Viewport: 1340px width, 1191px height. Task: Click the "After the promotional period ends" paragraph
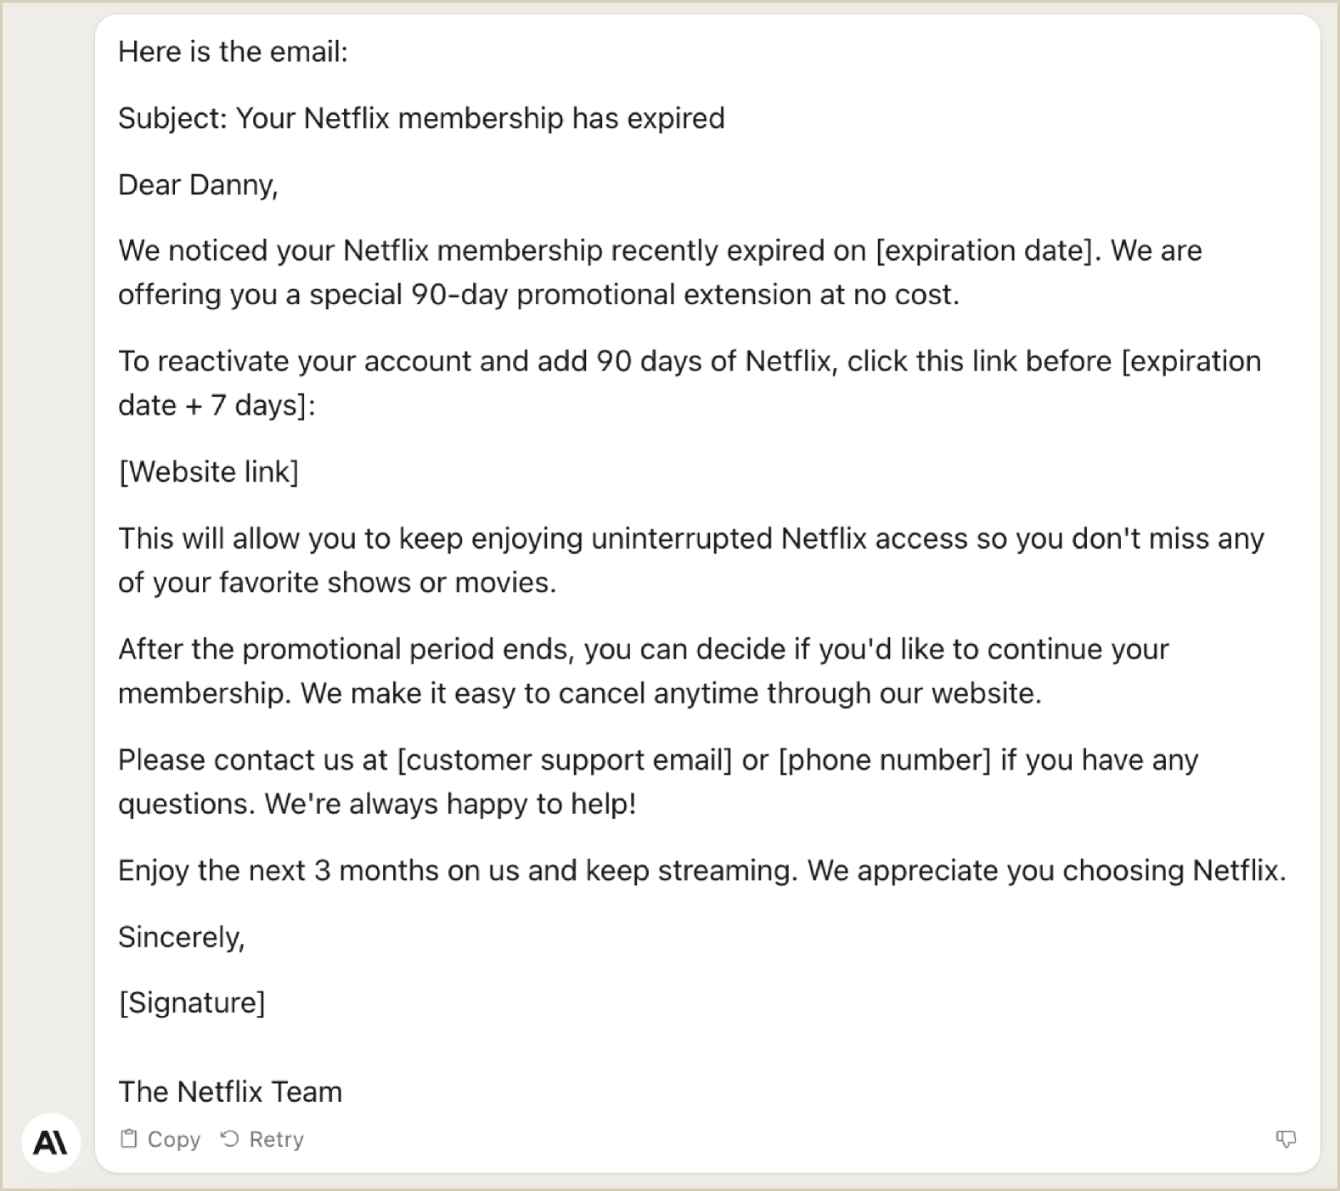pyautogui.click(x=643, y=671)
